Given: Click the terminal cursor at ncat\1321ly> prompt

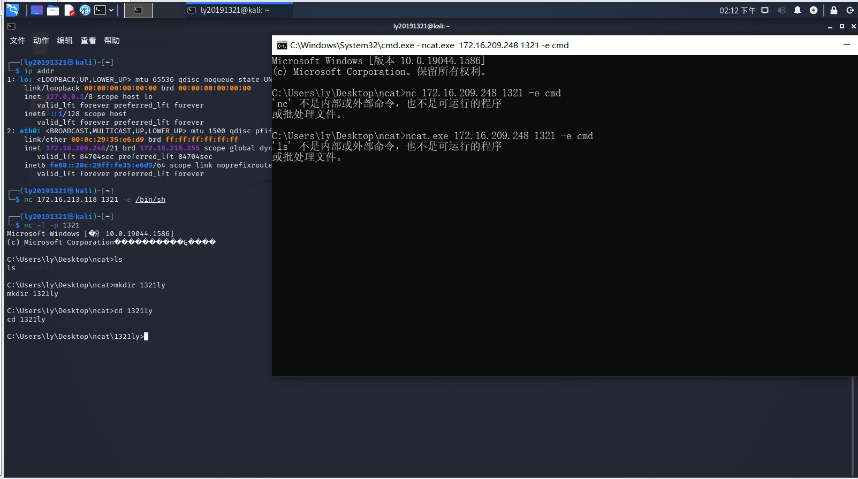Looking at the screenshot, I should click(146, 337).
